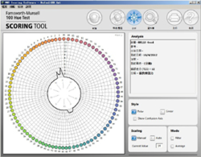Select the Average mode option
Image resolution: width=201 pixels, height=157 pixels.
click(172, 146)
